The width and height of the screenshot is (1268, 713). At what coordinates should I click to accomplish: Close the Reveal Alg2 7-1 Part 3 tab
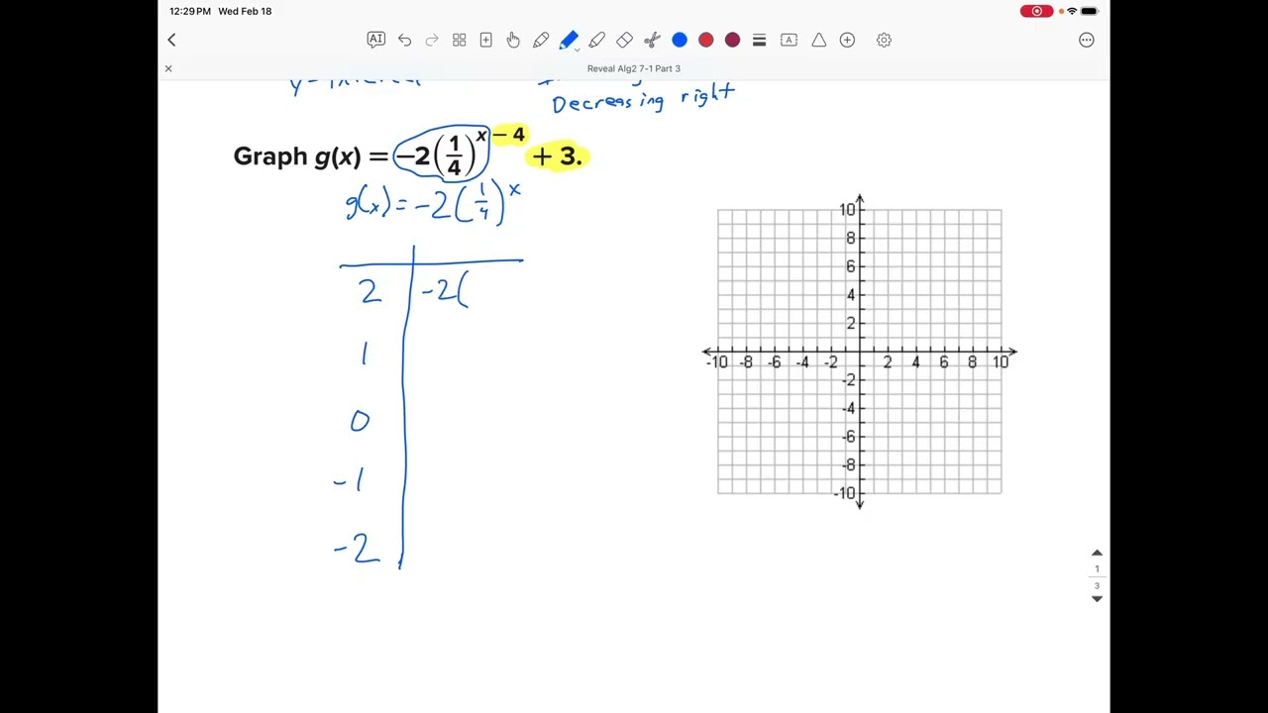point(168,68)
